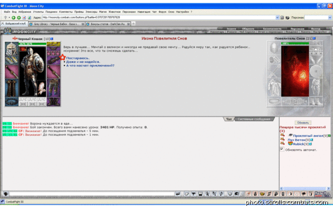333x208 pixels.
Task: Open the Эликсиры menu
Action: click(x=92, y=12)
